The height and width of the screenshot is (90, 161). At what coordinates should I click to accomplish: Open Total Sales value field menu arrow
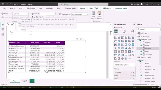click(x=131, y=72)
